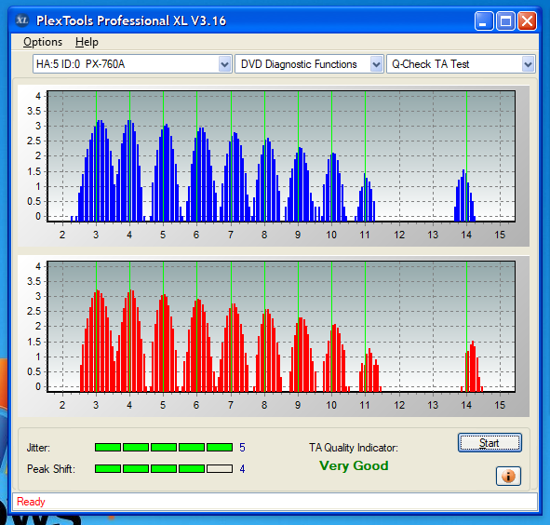Maximize the PlexTools window
Image resolution: width=550 pixels, height=525 pixels.
pos(505,21)
